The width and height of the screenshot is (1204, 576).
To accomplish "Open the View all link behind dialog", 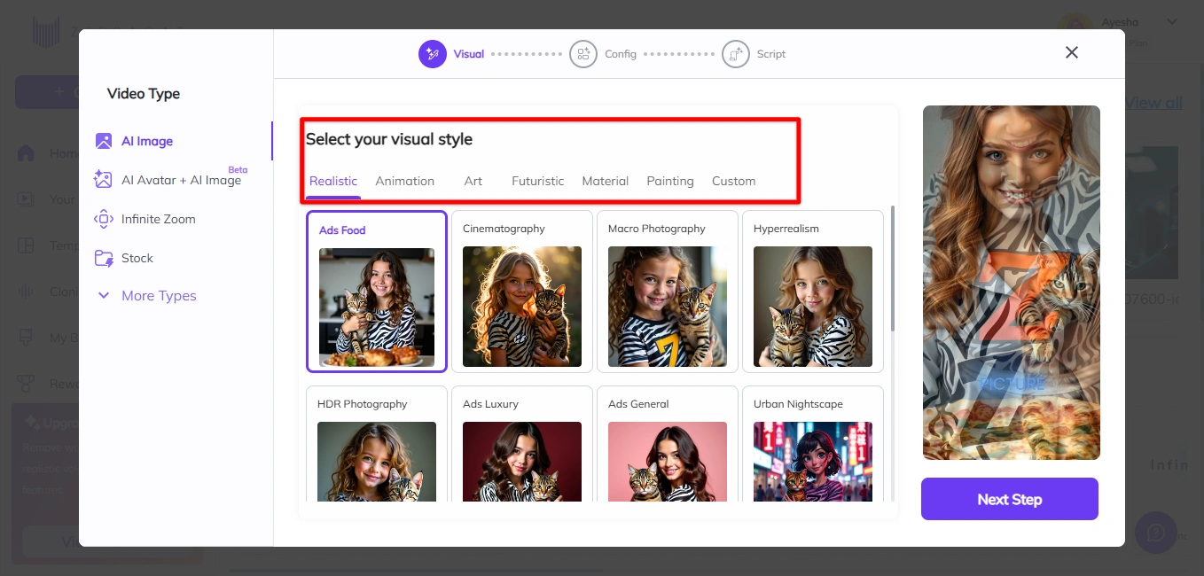I will (x=1154, y=103).
